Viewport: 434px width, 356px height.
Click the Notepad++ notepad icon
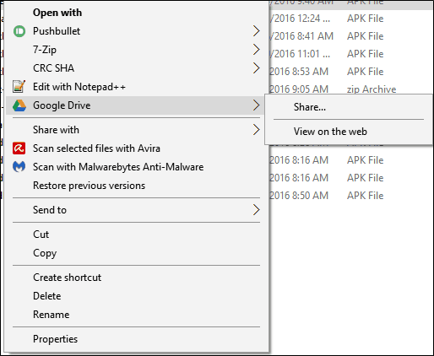coord(19,87)
